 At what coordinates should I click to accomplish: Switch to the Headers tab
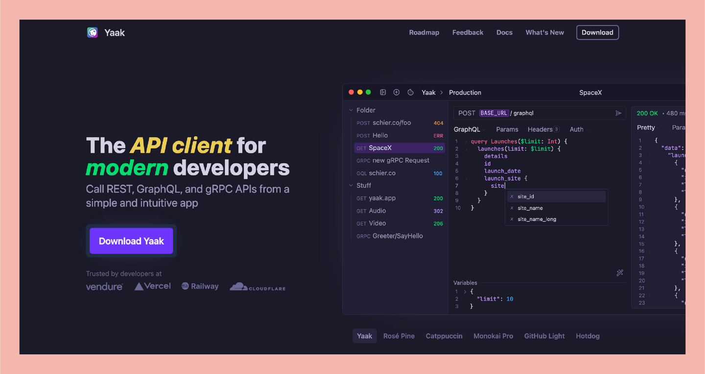click(543, 130)
